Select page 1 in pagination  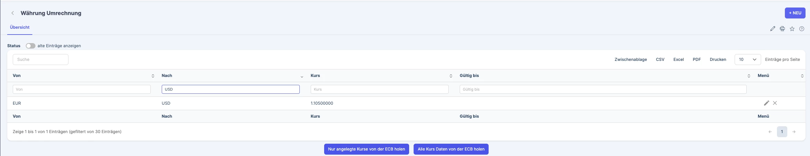coord(782,132)
